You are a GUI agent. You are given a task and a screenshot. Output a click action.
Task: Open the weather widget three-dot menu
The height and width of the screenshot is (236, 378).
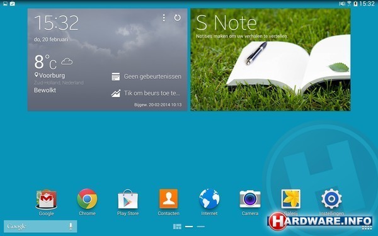[x=164, y=18]
